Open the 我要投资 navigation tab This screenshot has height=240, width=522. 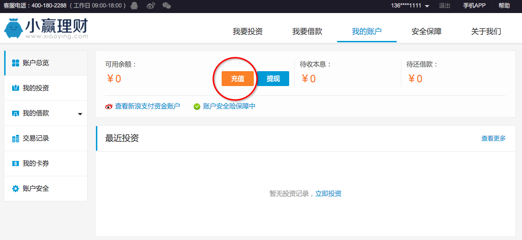(x=248, y=32)
